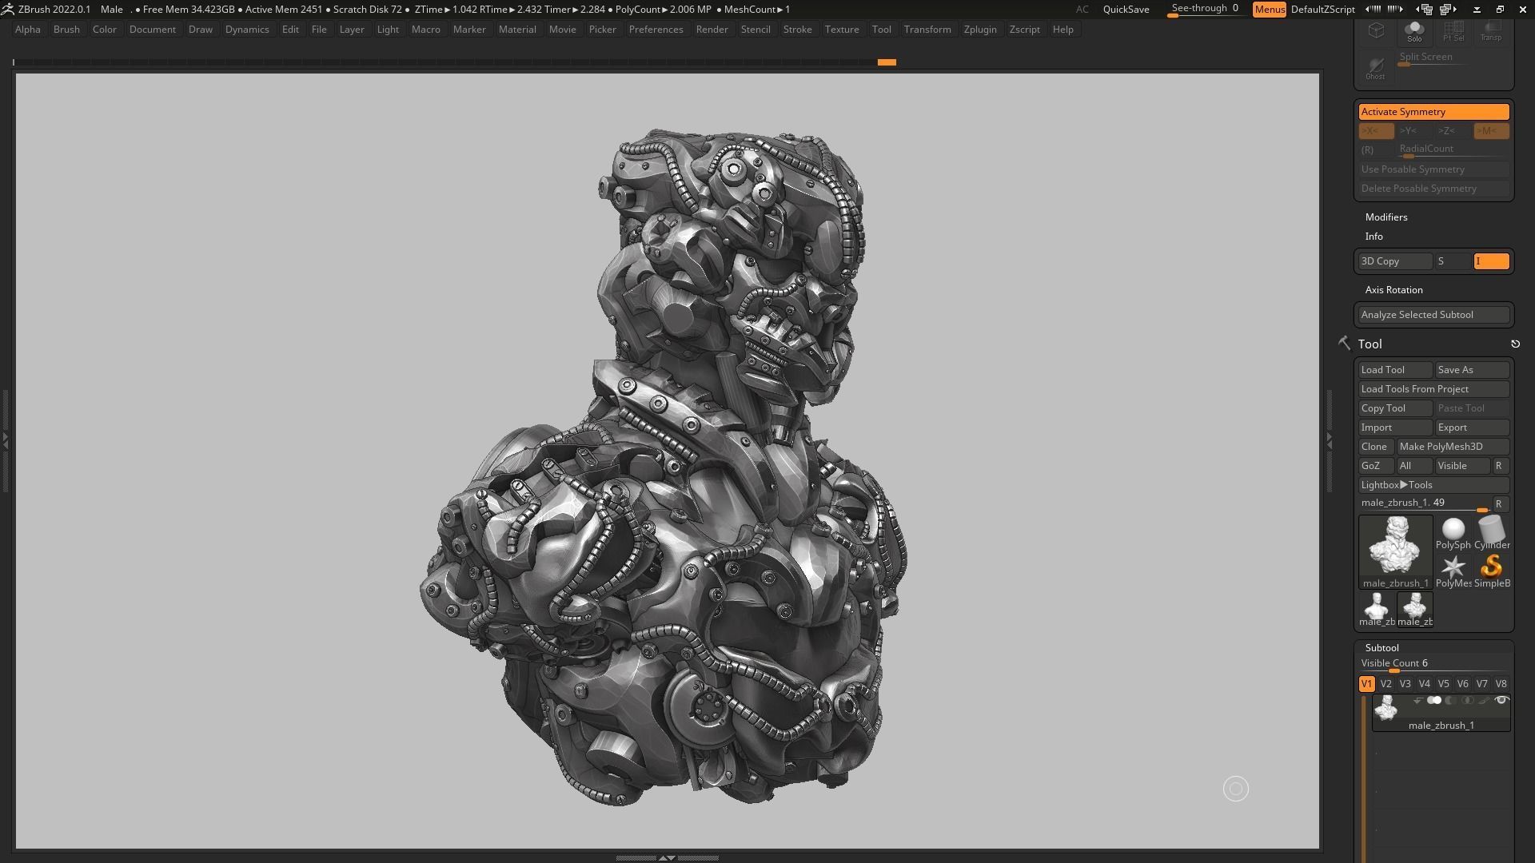Click the hammer icon beside Tool
1535x863 pixels.
pyautogui.click(x=1344, y=344)
